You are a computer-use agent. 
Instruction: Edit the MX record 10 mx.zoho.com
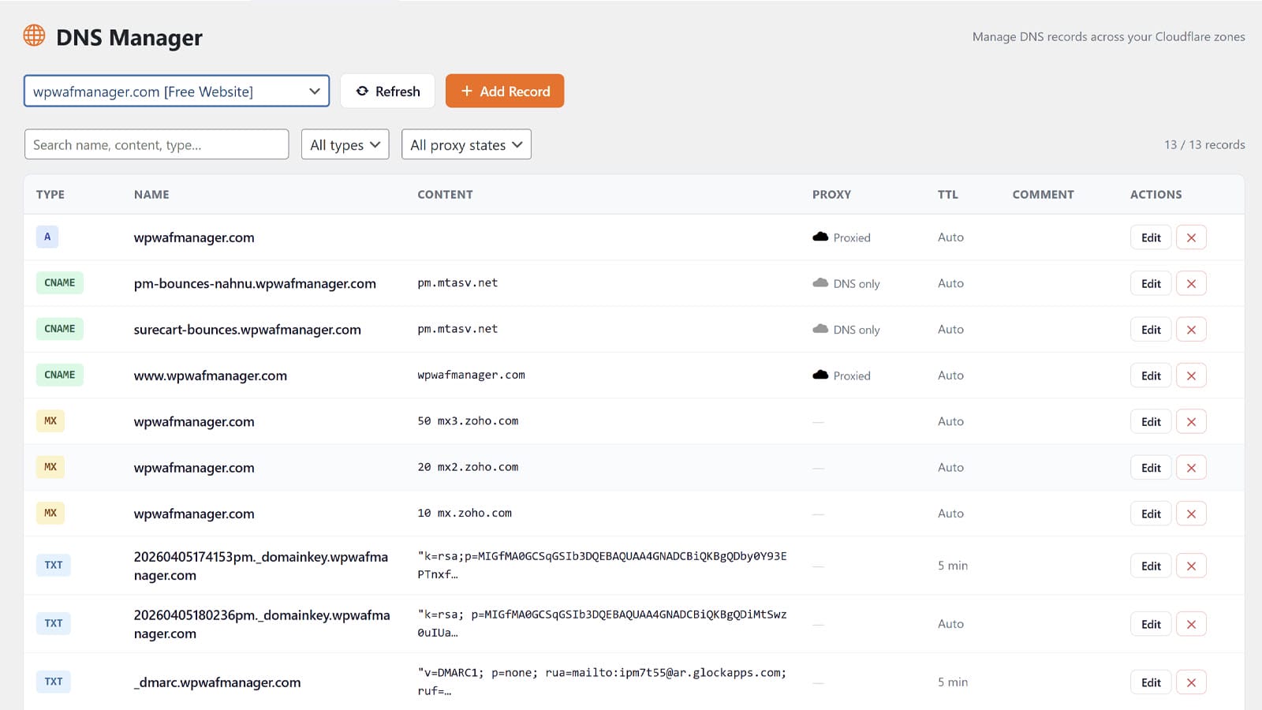click(1151, 514)
